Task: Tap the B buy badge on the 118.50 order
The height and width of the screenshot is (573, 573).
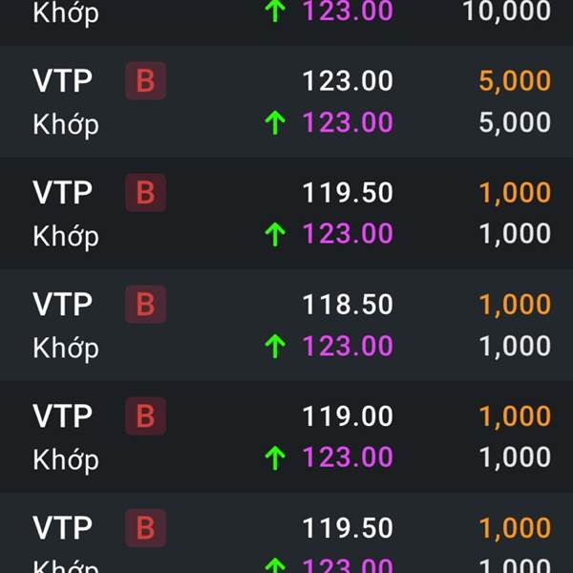Action: 145,305
